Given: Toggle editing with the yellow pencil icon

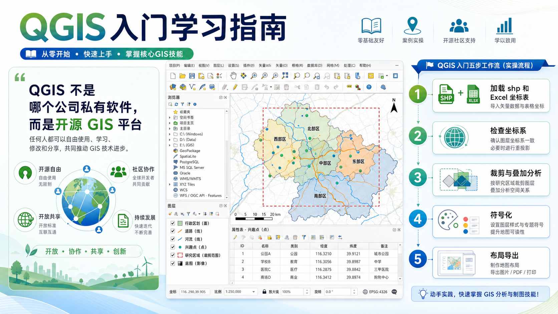Looking at the screenshot, I should [x=235, y=87].
